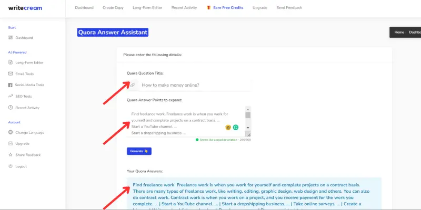
Task: Click the Logout power icon
Action: coord(11,166)
